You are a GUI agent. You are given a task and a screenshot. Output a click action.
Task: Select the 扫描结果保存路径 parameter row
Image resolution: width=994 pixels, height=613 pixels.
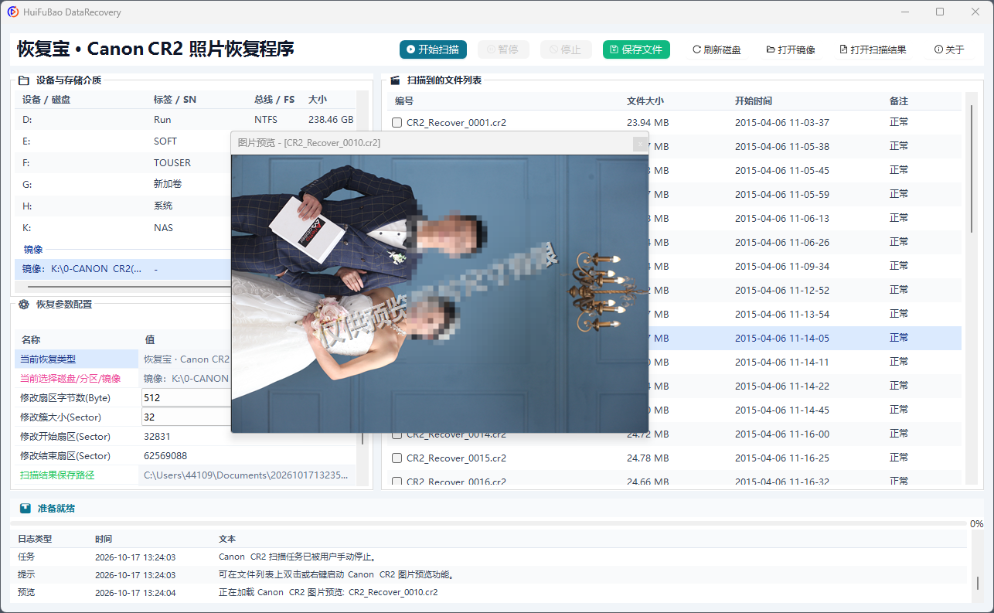pos(186,475)
